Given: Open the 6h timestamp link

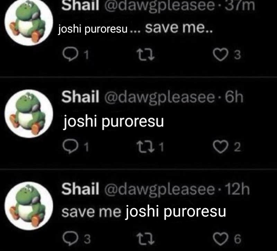Looking at the screenshot, I should tap(234, 96).
